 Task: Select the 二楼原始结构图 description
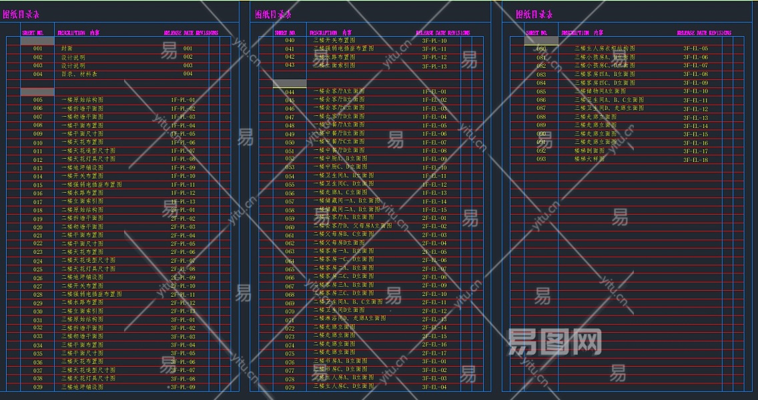point(82,209)
